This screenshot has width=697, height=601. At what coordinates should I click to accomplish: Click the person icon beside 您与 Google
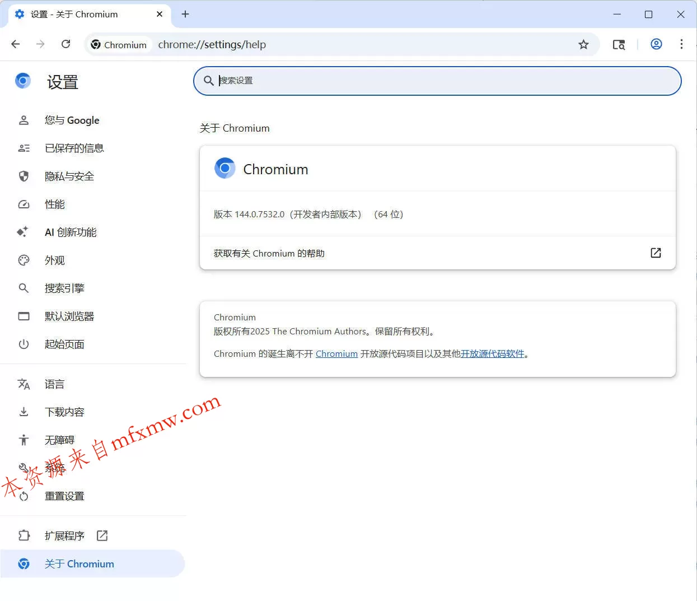click(24, 120)
